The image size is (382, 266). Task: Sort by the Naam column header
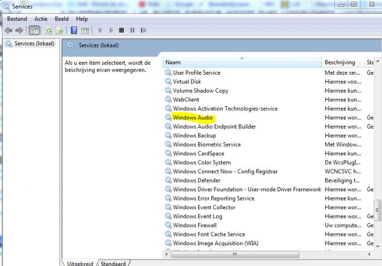click(x=242, y=62)
